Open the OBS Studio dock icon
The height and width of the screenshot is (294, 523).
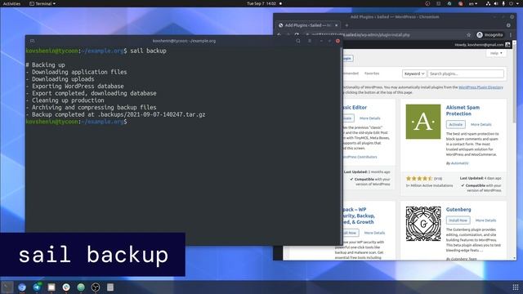pos(96,287)
